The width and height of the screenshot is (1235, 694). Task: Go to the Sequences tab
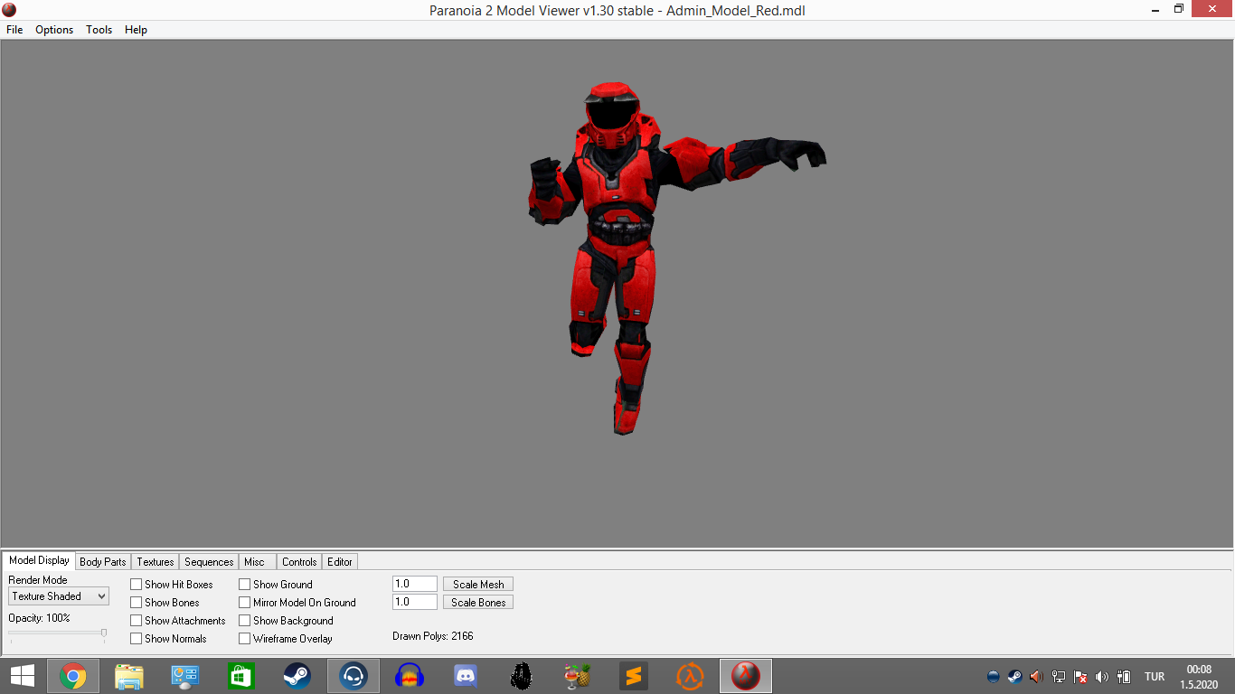click(209, 562)
